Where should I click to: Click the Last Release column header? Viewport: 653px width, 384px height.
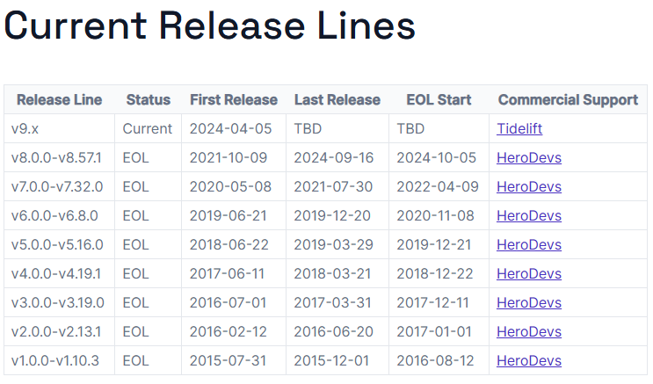337,100
